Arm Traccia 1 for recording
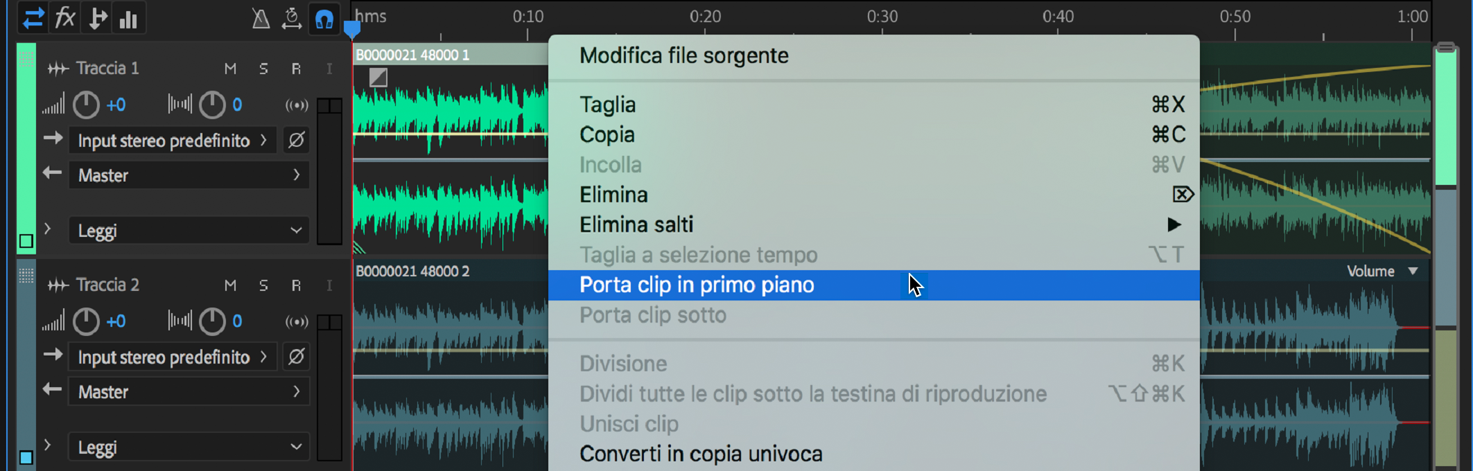The image size is (1473, 471). (x=296, y=69)
